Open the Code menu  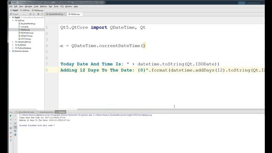click(36, 6)
